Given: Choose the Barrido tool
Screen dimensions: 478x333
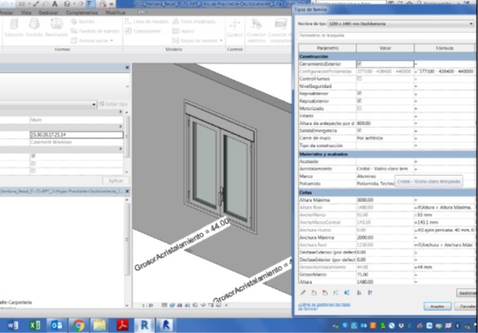Looking at the screenshot, I should 83,21.
